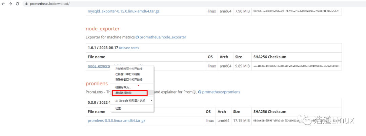
Task: Click amd64 cell in promlens row
Action: [x=223, y=121]
